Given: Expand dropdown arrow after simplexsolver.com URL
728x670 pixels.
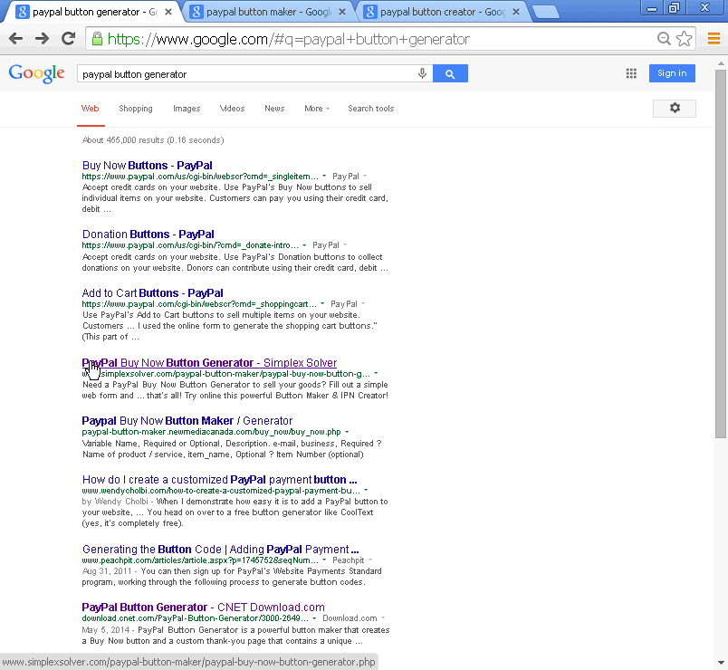Looking at the screenshot, I should pyautogui.click(x=376, y=374).
